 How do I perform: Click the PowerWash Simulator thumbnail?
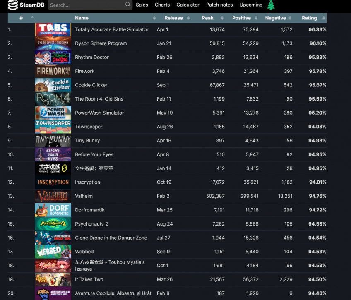pos(53,113)
